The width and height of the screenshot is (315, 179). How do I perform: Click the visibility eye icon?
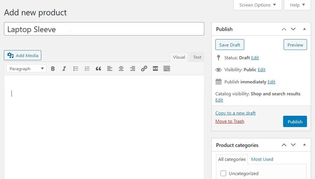click(x=218, y=70)
